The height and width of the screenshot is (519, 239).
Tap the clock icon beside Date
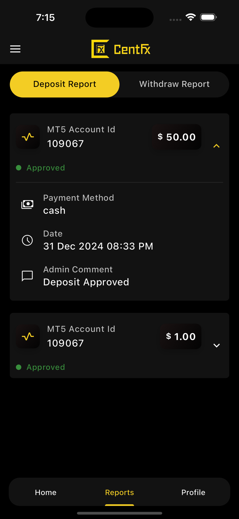27,240
